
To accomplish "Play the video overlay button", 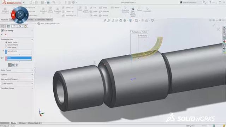I will click(20, 15).
